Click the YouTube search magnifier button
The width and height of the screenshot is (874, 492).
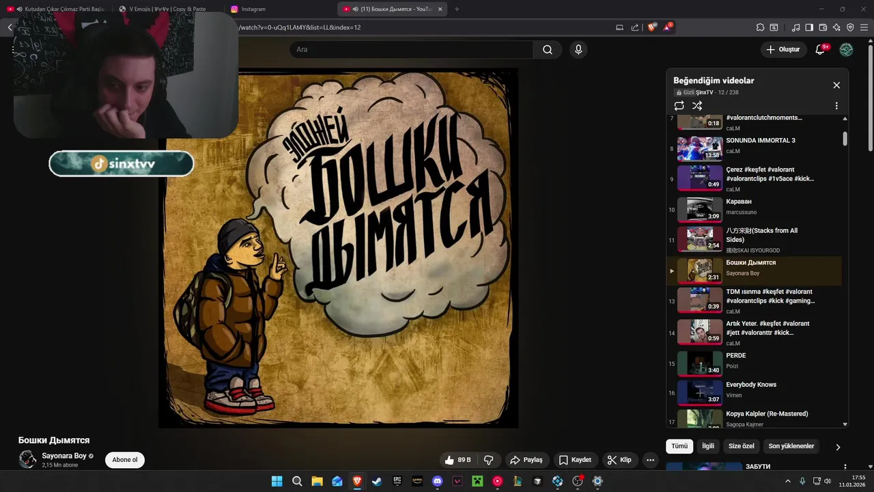[548, 50]
